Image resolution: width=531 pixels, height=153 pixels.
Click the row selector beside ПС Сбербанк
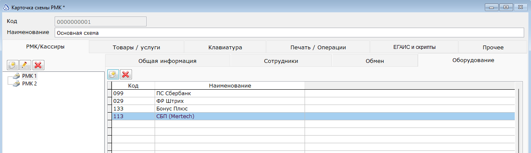click(x=109, y=93)
